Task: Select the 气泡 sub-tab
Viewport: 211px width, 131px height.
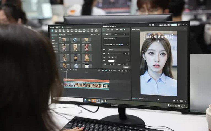Action: coord(116,34)
